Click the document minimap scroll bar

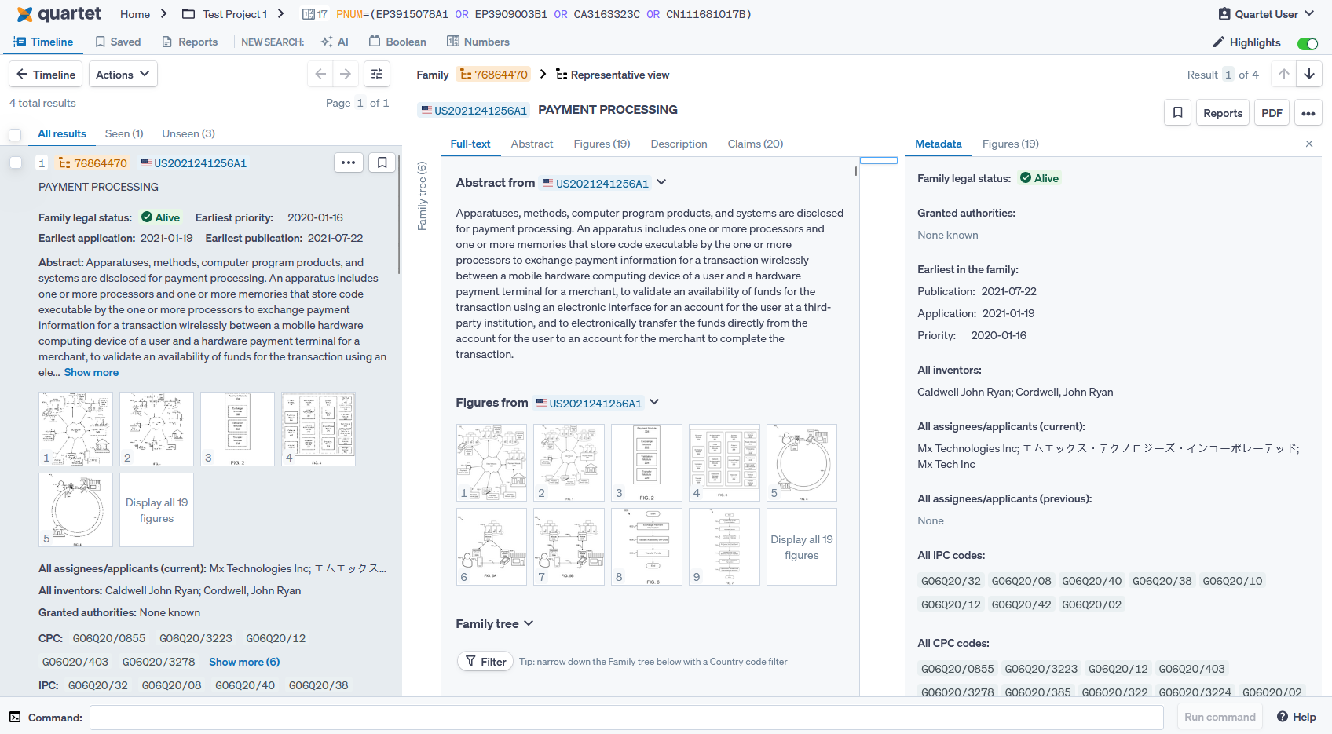coord(878,424)
